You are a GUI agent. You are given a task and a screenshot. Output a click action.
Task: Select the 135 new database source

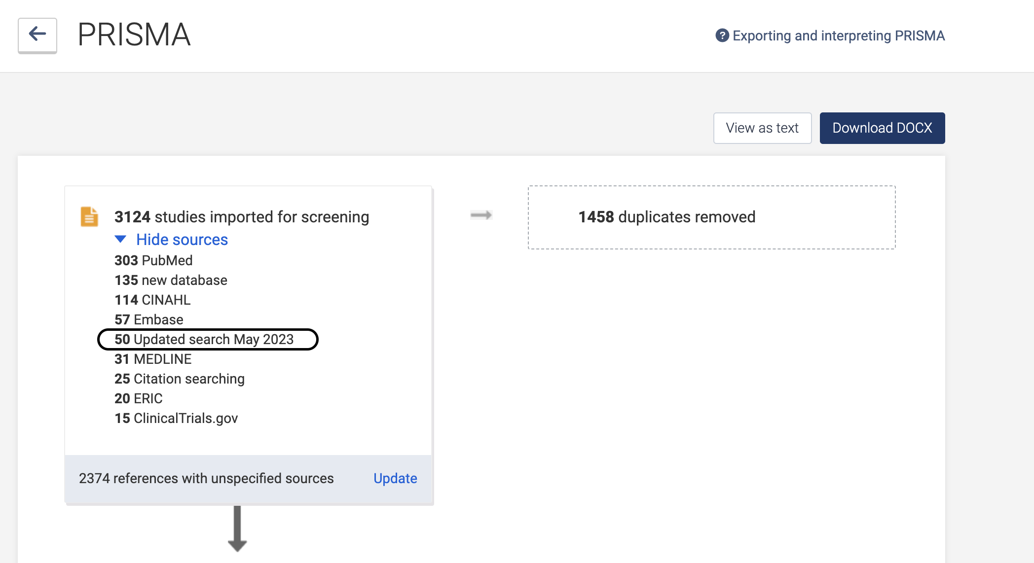171,280
